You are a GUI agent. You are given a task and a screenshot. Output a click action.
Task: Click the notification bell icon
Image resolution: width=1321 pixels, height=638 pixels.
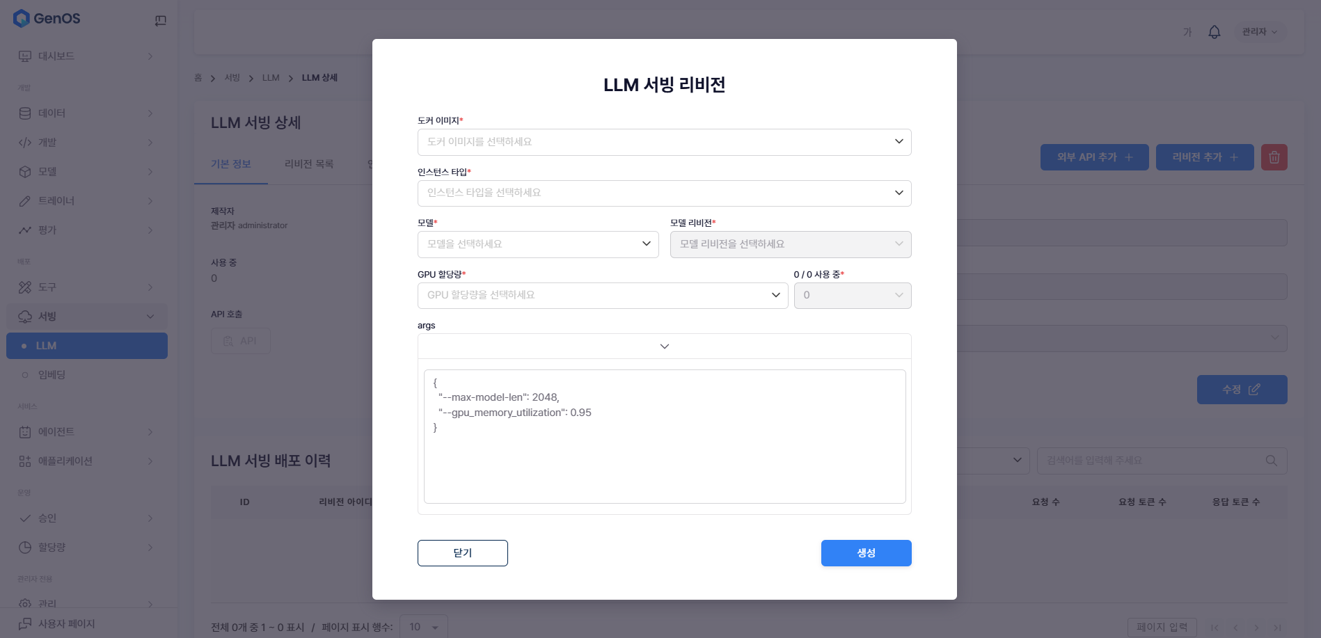click(x=1214, y=32)
